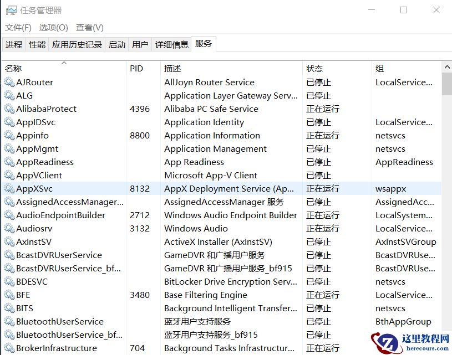Click the BrokerInfrastructure service icon
Image resolution: width=452 pixels, height=355 pixels.
9,348
